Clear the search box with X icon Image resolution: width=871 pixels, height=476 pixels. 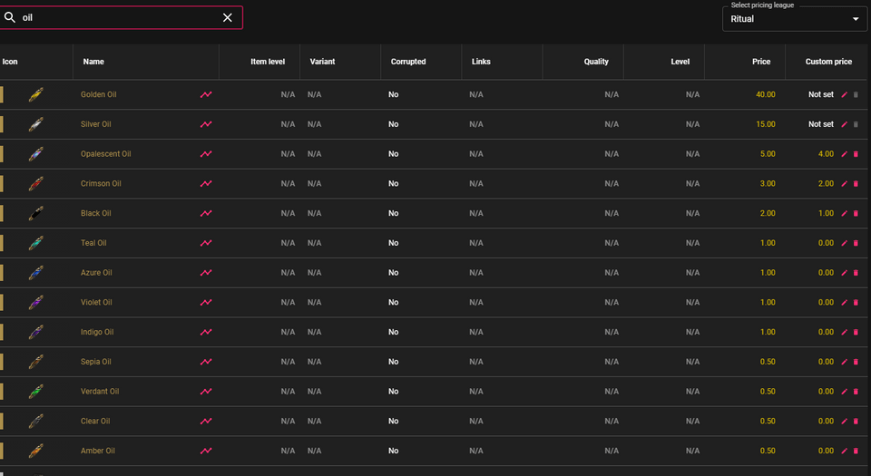tap(228, 17)
